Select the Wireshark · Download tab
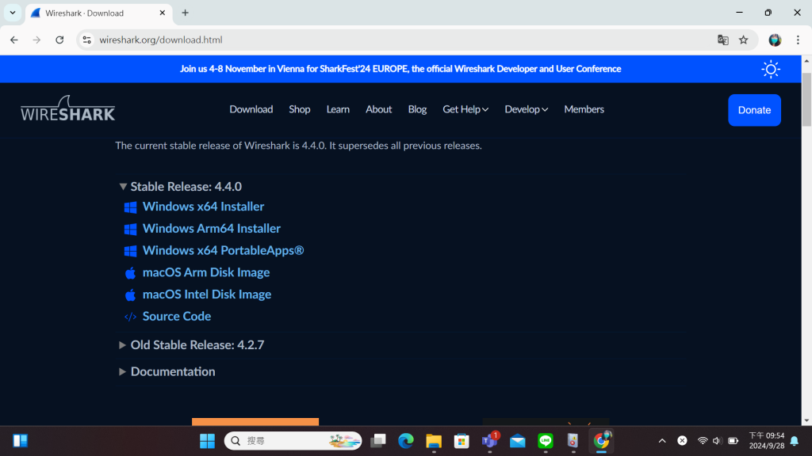The width and height of the screenshot is (812, 456). pos(98,13)
